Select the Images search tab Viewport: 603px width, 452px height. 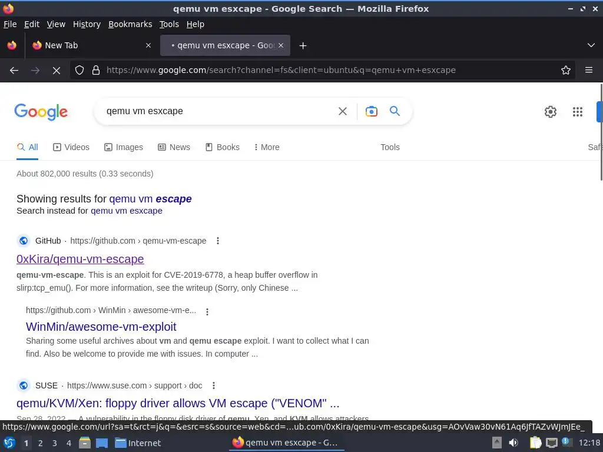coord(124,147)
